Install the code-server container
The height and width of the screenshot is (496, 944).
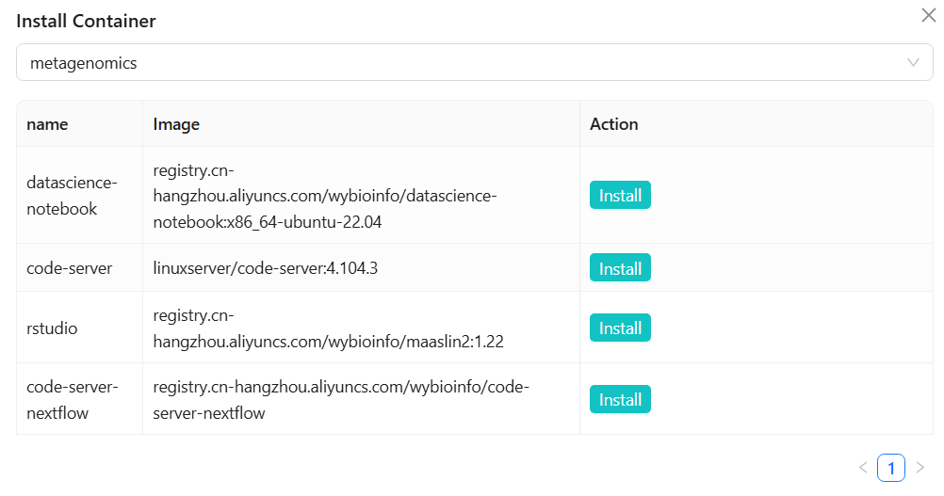(620, 268)
